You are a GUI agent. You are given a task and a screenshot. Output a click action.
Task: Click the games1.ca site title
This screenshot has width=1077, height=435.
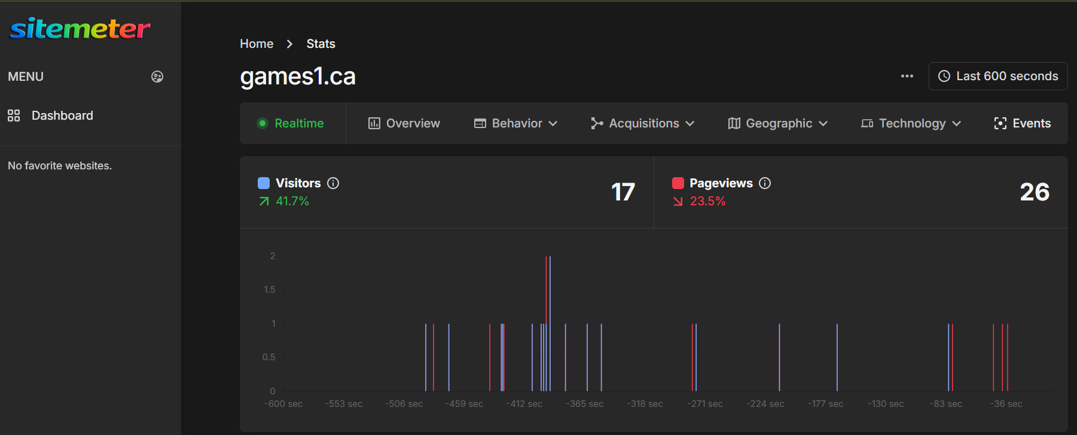point(298,77)
